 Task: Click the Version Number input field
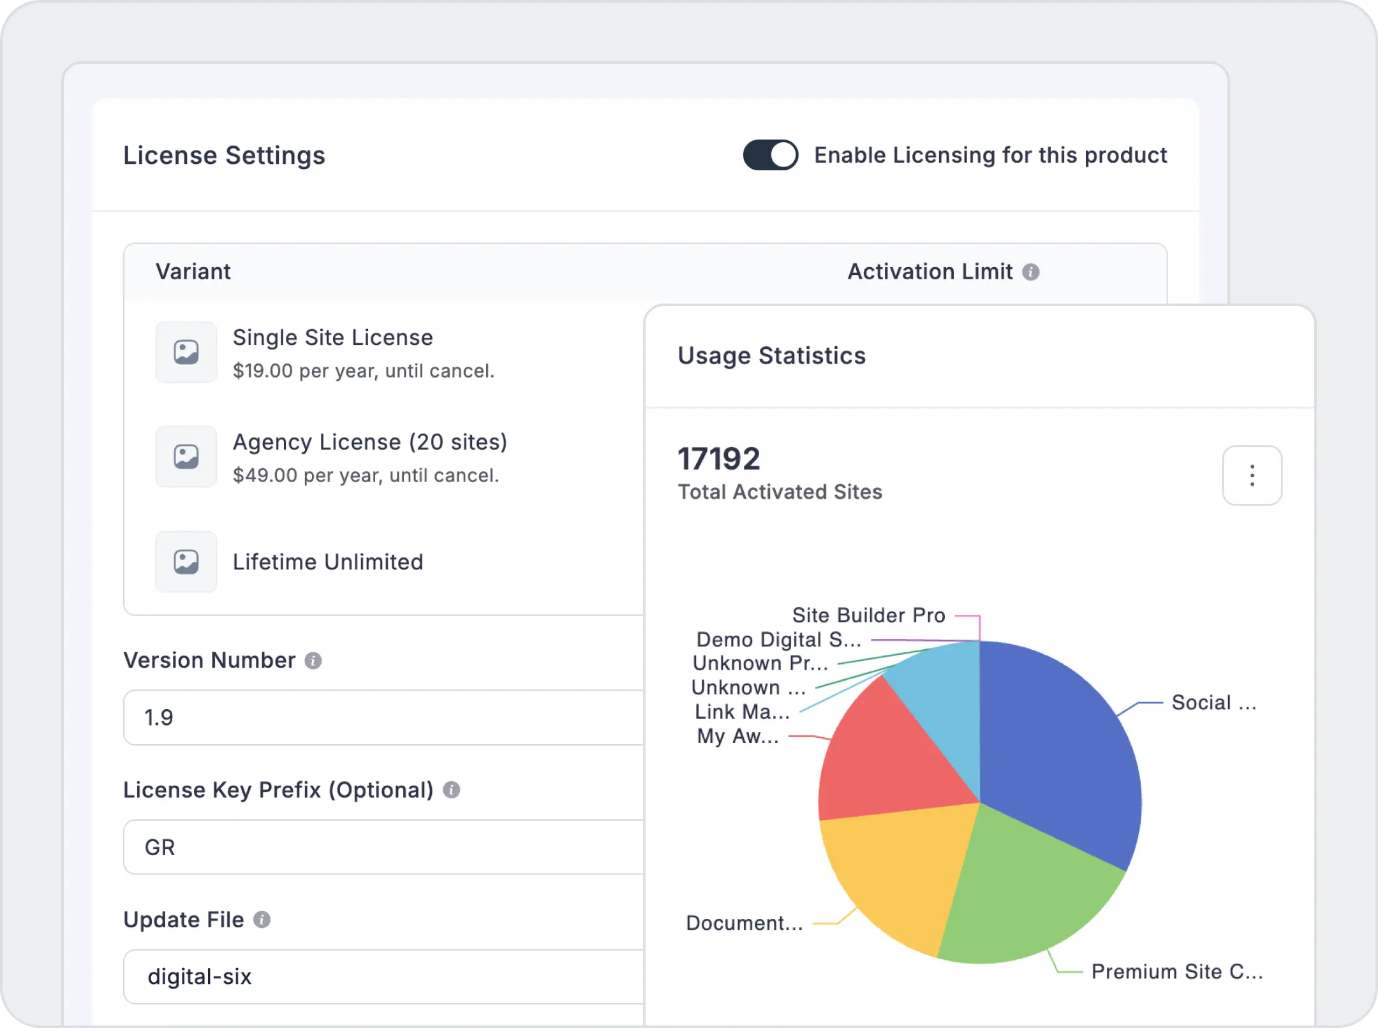pyautogui.click(x=383, y=717)
